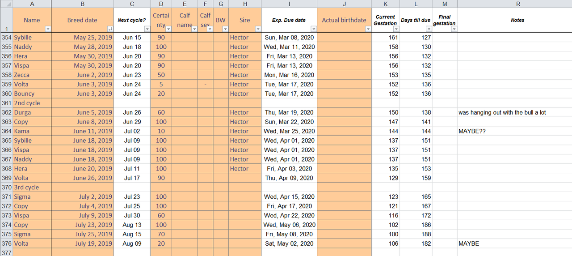Open the Sire column filter dropdown
Viewport: 572px width, 256px height.
click(x=258, y=29)
